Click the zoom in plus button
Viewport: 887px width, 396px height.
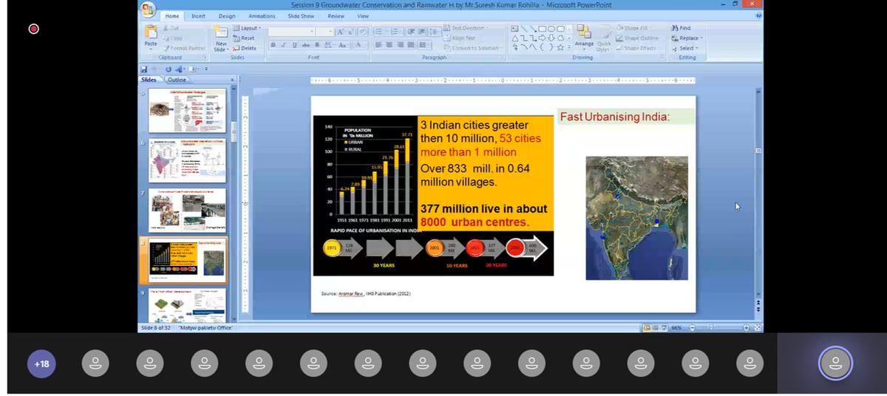pos(747,328)
